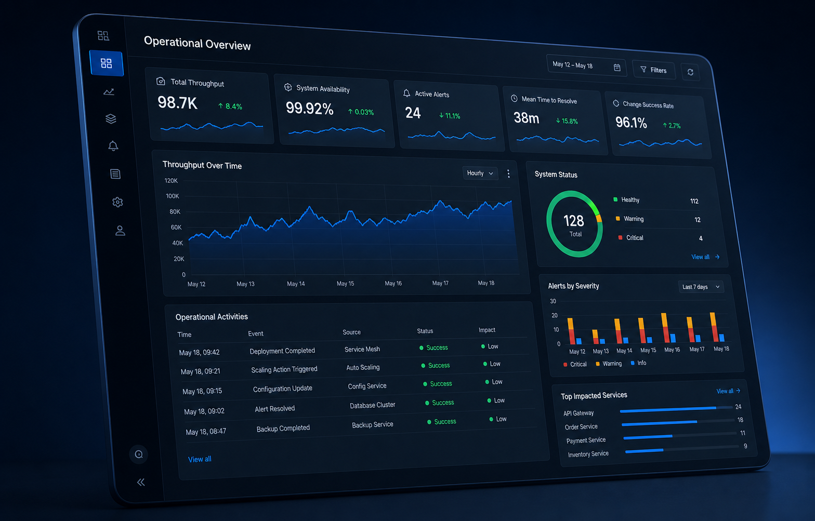Click the Source column header
Image resolution: width=815 pixels, height=521 pixels.
point(351,332)
